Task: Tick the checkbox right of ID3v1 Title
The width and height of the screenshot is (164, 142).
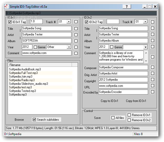Action: pyautogui.click(x=76, y=29)
